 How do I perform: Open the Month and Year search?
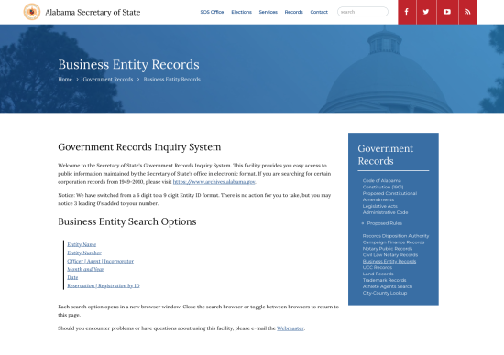pyautogui.click(x=85, y=269)
